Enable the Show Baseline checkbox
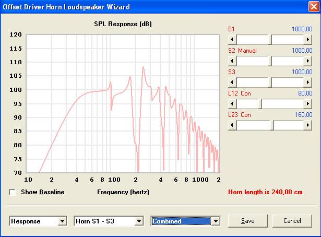The height and width of the screenshot is (237, 321). pos(13,192)
